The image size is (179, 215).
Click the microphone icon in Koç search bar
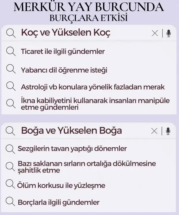pyautogui.click(x=169, y=33)
